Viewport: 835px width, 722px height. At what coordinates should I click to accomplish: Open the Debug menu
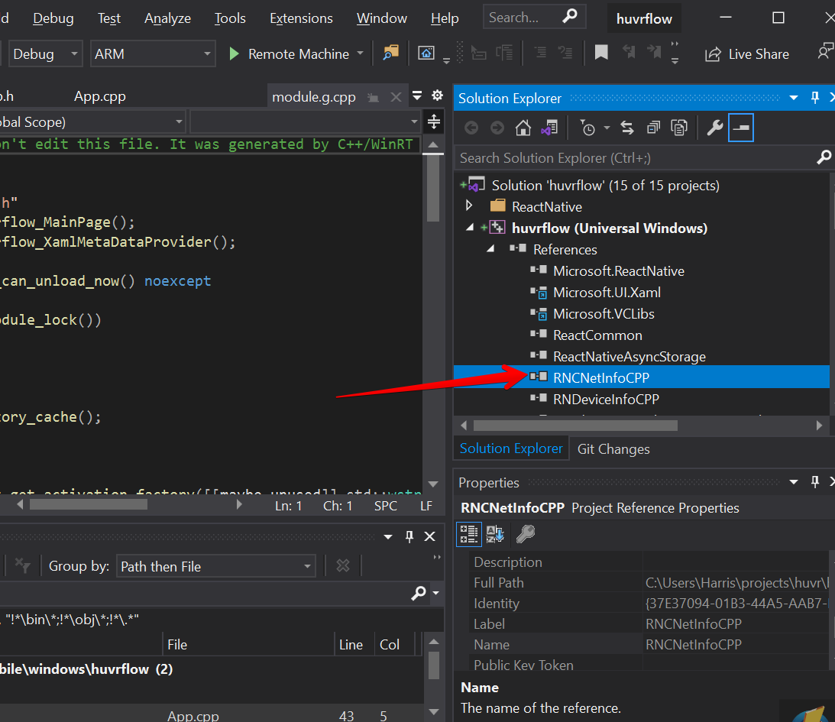53,18
